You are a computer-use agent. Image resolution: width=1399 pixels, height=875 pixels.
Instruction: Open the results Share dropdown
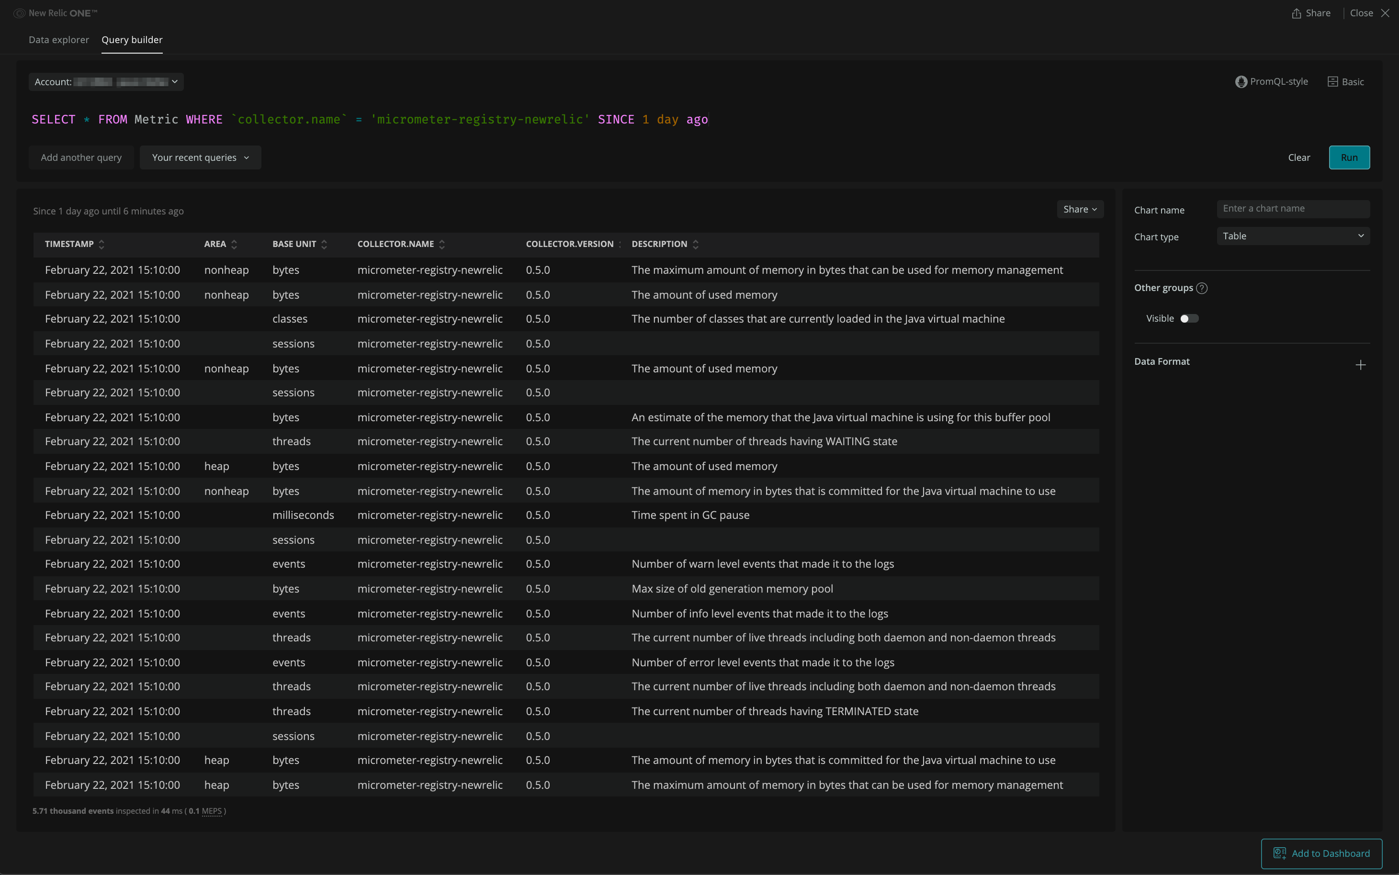tap(1080, 210)
